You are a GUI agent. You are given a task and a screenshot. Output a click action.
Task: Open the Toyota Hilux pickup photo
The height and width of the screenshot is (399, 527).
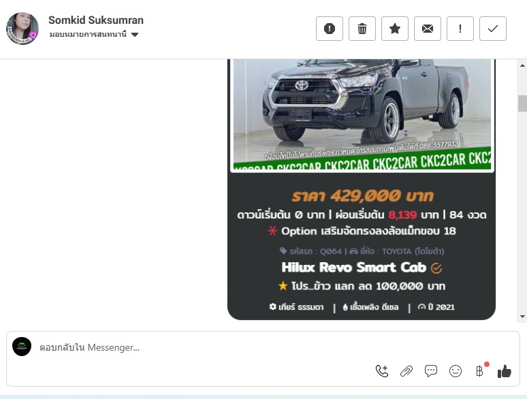pos(362,115)
